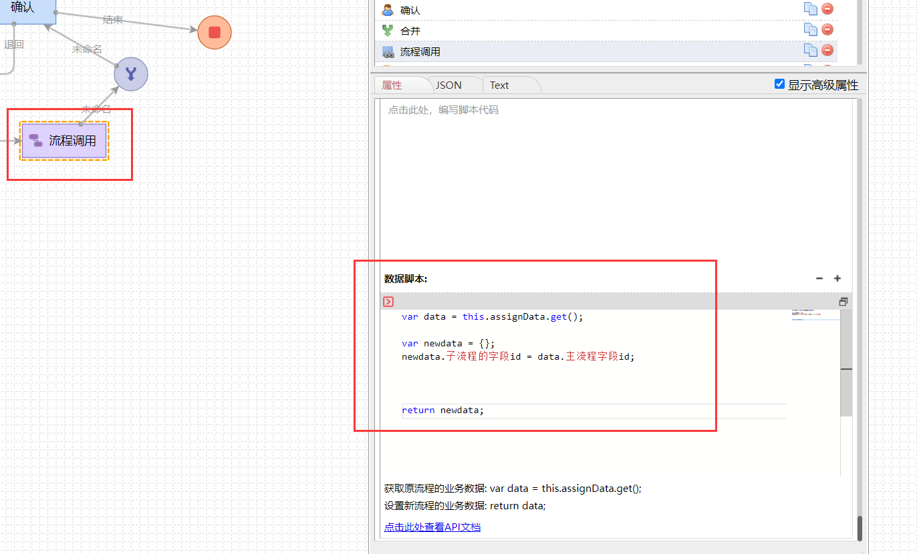This screenshot has width=917, height=554.
Task: Toggle the 显示高级属性 checkbox
Action: pyautogui.click(x=779, y=84)
